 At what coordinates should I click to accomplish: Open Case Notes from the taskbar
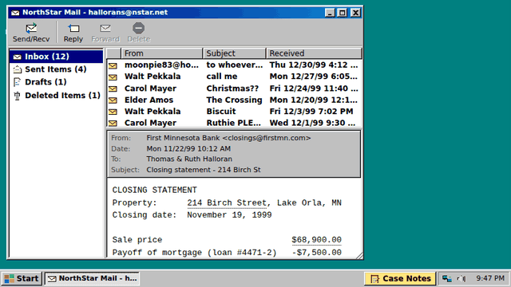tap(400, 278)
